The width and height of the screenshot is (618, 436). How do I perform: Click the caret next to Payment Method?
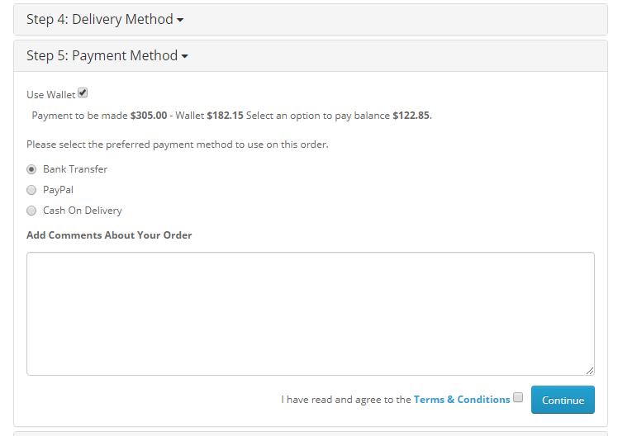pos(184,56)
